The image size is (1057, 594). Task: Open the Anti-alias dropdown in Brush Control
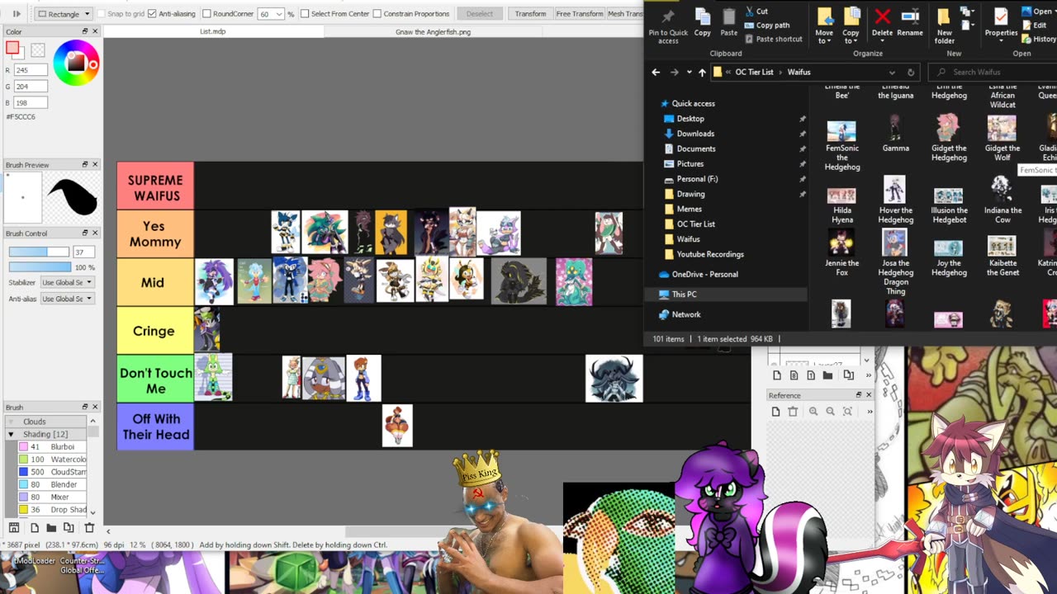(68, 299)
